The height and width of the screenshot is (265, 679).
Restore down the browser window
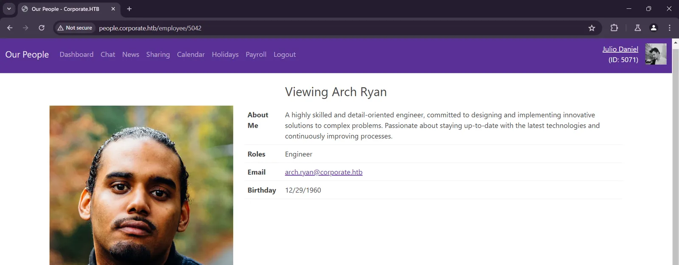tap(648, 9)
